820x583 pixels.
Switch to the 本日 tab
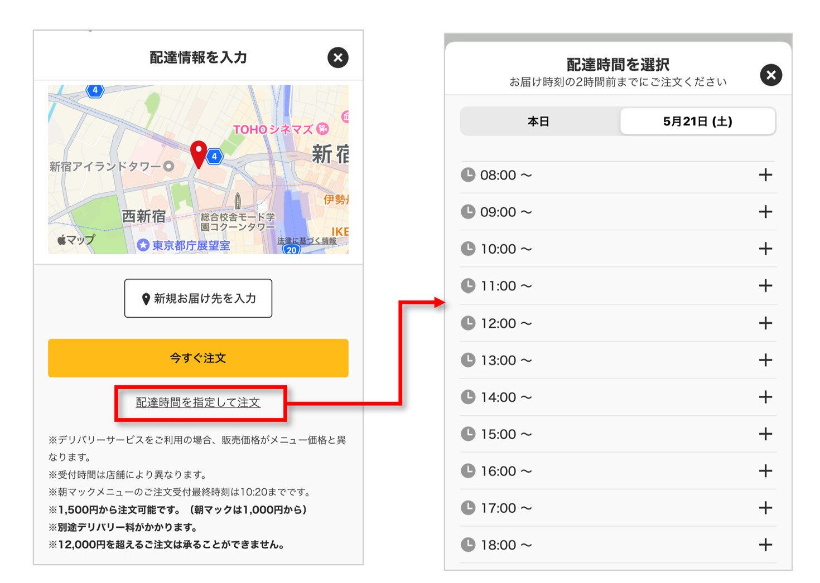[539, 122]
